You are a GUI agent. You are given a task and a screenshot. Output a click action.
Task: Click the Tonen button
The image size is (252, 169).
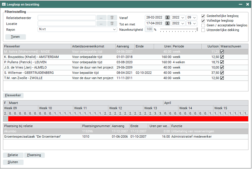(16, 37)
